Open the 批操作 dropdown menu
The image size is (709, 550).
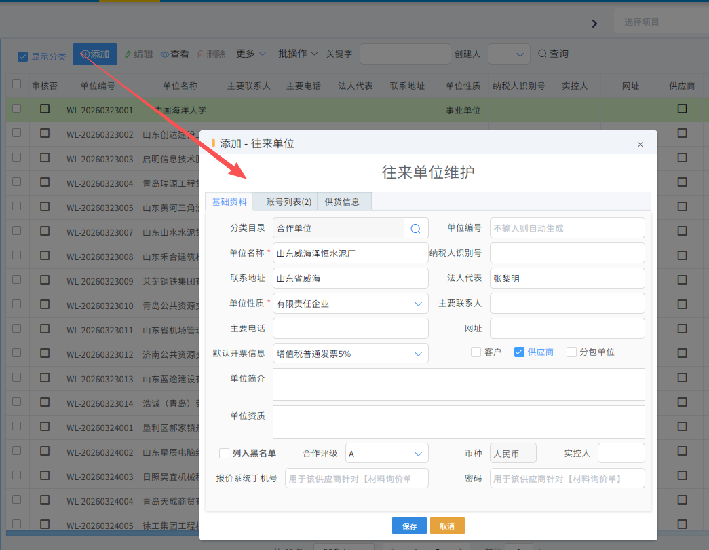[x=298, y=54]
